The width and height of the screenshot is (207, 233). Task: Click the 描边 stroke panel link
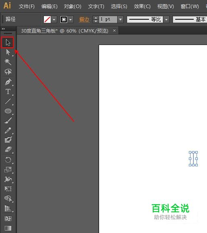point(84,19)
